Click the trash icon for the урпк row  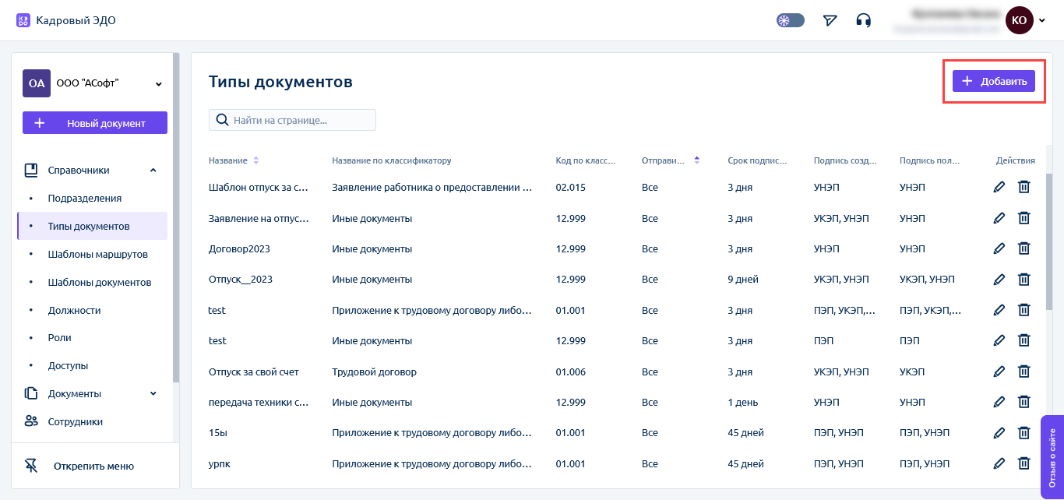point(1024,464)
